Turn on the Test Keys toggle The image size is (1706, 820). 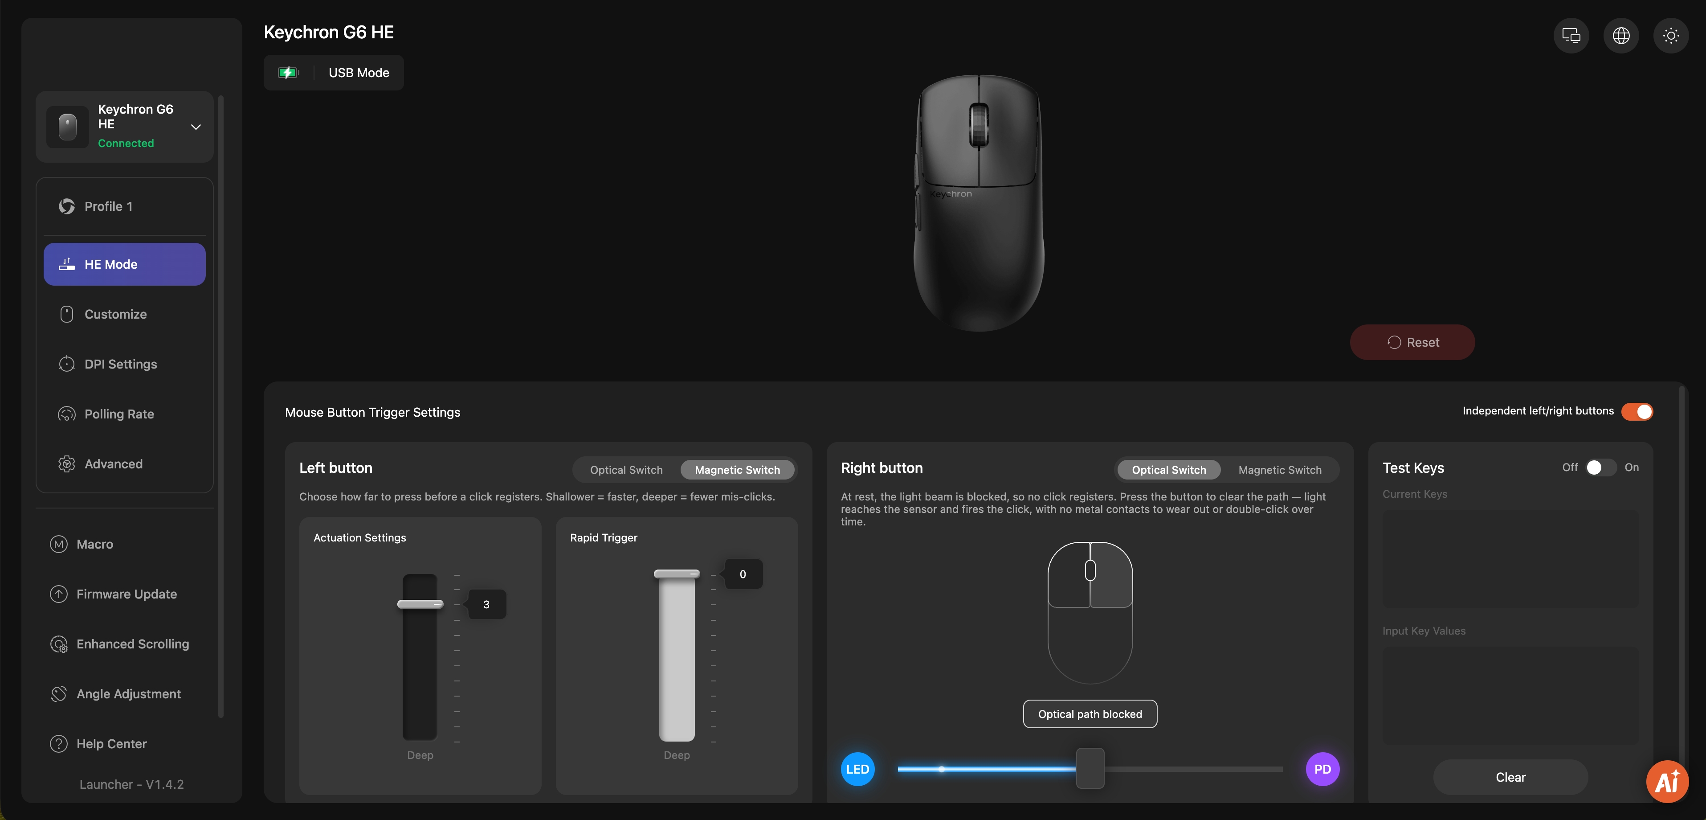pos(1601,467)
